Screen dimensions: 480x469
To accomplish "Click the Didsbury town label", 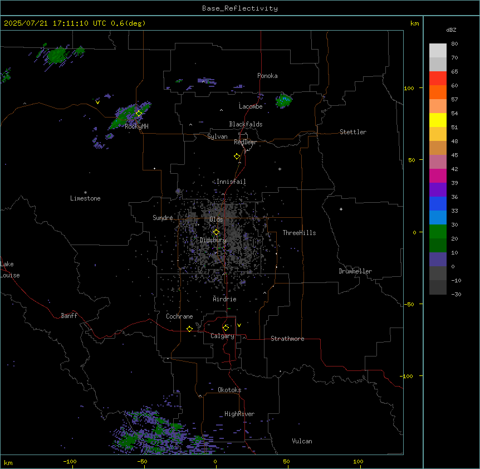I will tap(213, 240).
